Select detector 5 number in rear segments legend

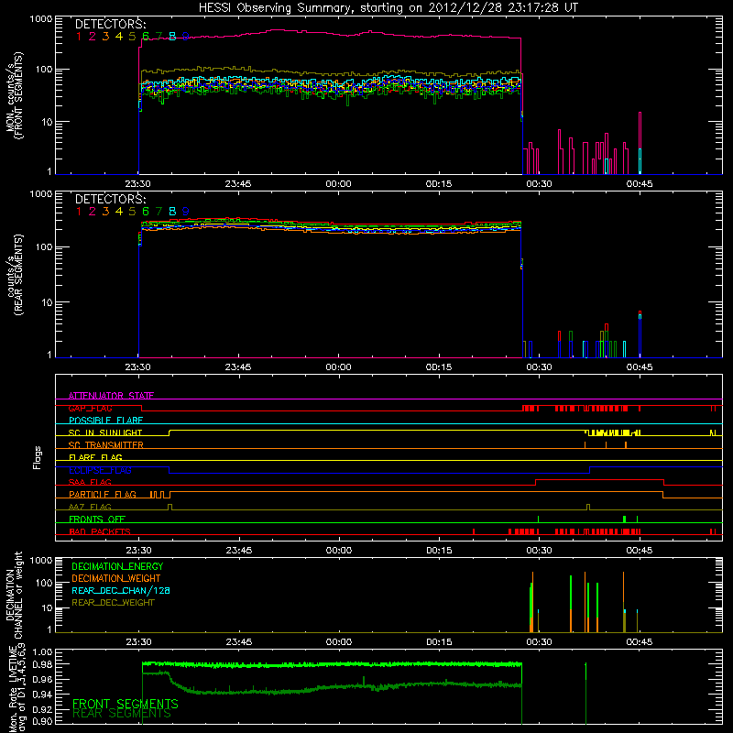pyautogui.click(x=132, y=212)
